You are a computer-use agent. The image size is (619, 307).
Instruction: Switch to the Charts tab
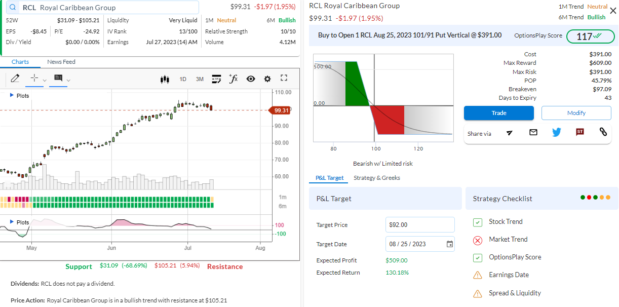(x=20, y=62)
